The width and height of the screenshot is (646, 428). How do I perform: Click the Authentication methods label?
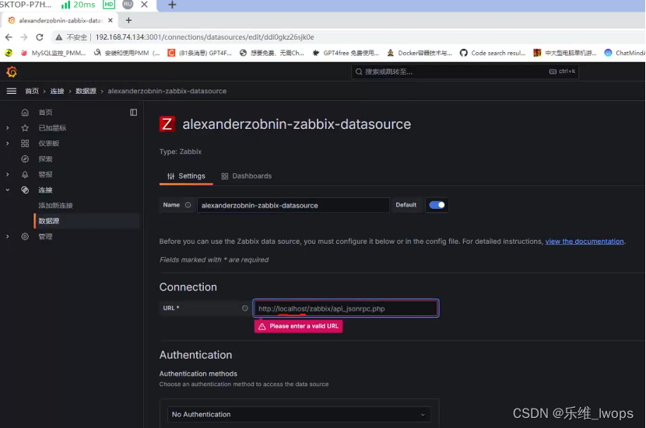(198, 374)
